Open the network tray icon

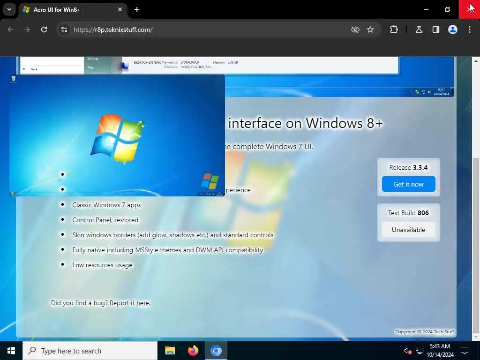[420, 351]
